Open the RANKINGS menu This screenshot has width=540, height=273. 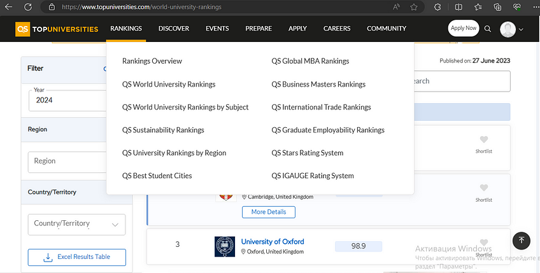point(126,29)
